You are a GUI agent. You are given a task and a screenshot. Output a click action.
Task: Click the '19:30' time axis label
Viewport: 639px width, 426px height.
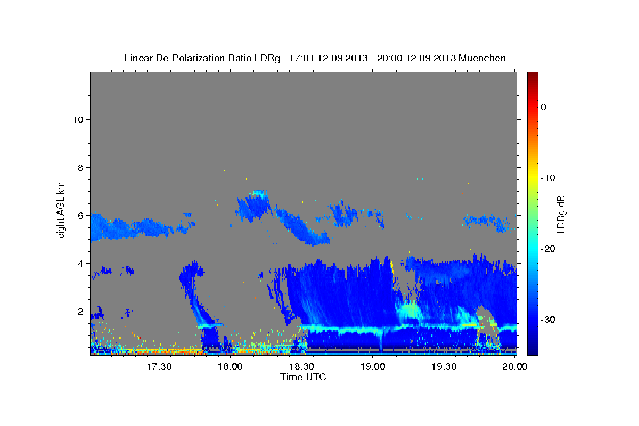pyautogui.click(x=444, y=366)
